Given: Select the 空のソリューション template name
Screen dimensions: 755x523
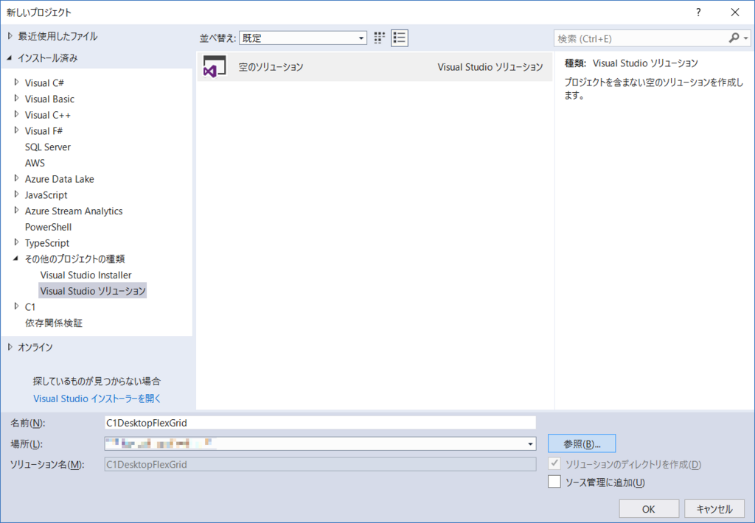Looking at the screenshot, I should point(271,67).
